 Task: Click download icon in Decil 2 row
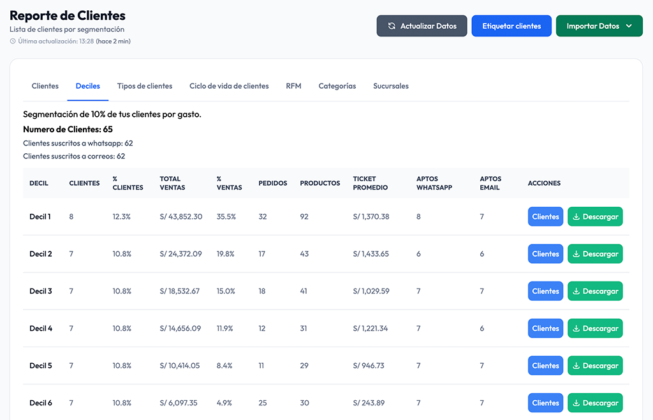tap(576, 254)
